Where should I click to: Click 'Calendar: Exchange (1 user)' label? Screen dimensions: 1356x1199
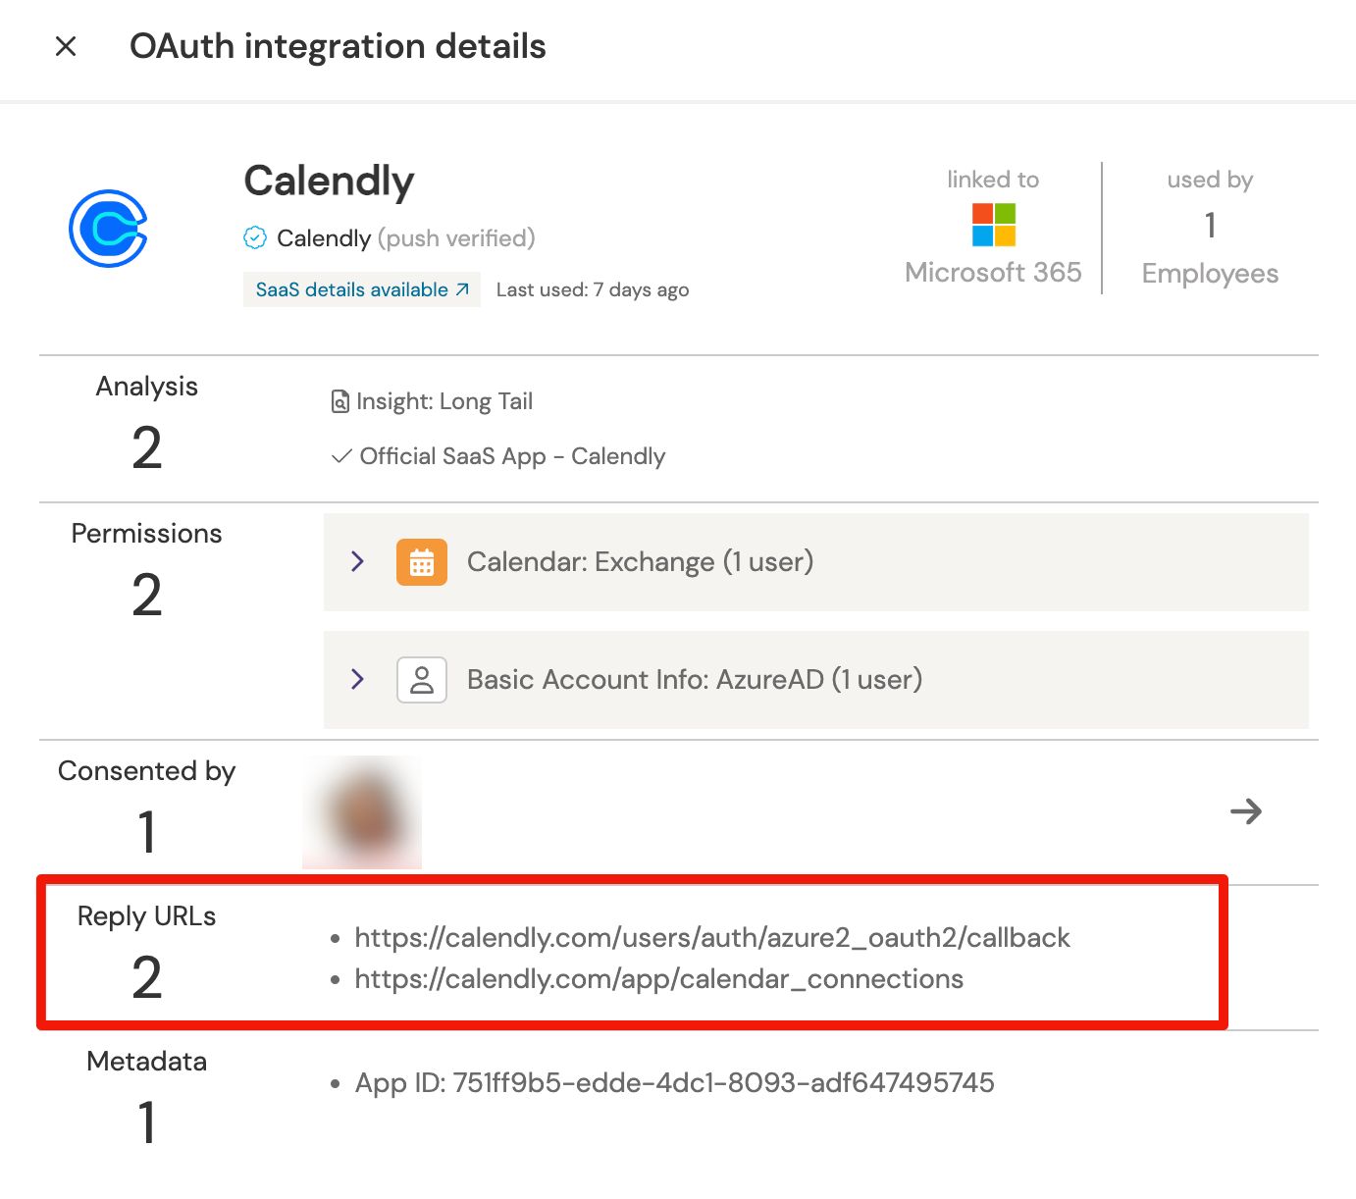click(640, 562)
